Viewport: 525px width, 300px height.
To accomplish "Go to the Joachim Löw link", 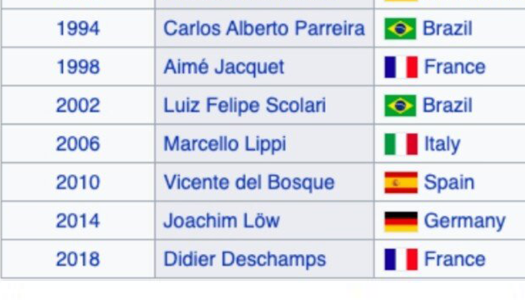I will [x=221, y=221].
